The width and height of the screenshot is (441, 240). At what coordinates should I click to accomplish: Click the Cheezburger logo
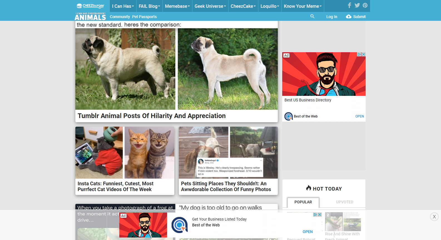click(x=90, y=6)
